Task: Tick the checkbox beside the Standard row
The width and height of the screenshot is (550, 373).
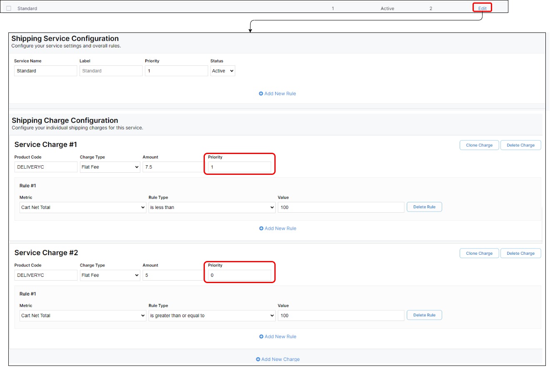Action: 9,8
